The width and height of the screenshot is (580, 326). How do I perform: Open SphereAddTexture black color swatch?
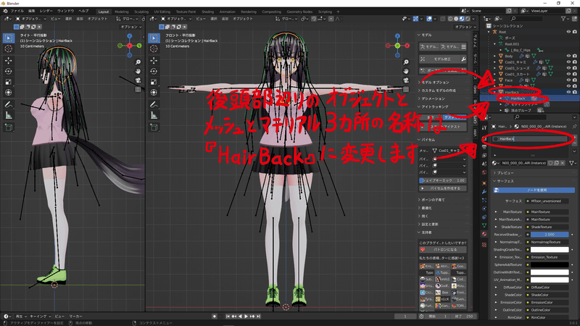coord(550,264)
